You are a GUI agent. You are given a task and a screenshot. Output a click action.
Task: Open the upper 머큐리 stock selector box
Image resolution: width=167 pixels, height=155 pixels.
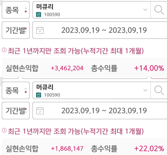coord(92,10)
